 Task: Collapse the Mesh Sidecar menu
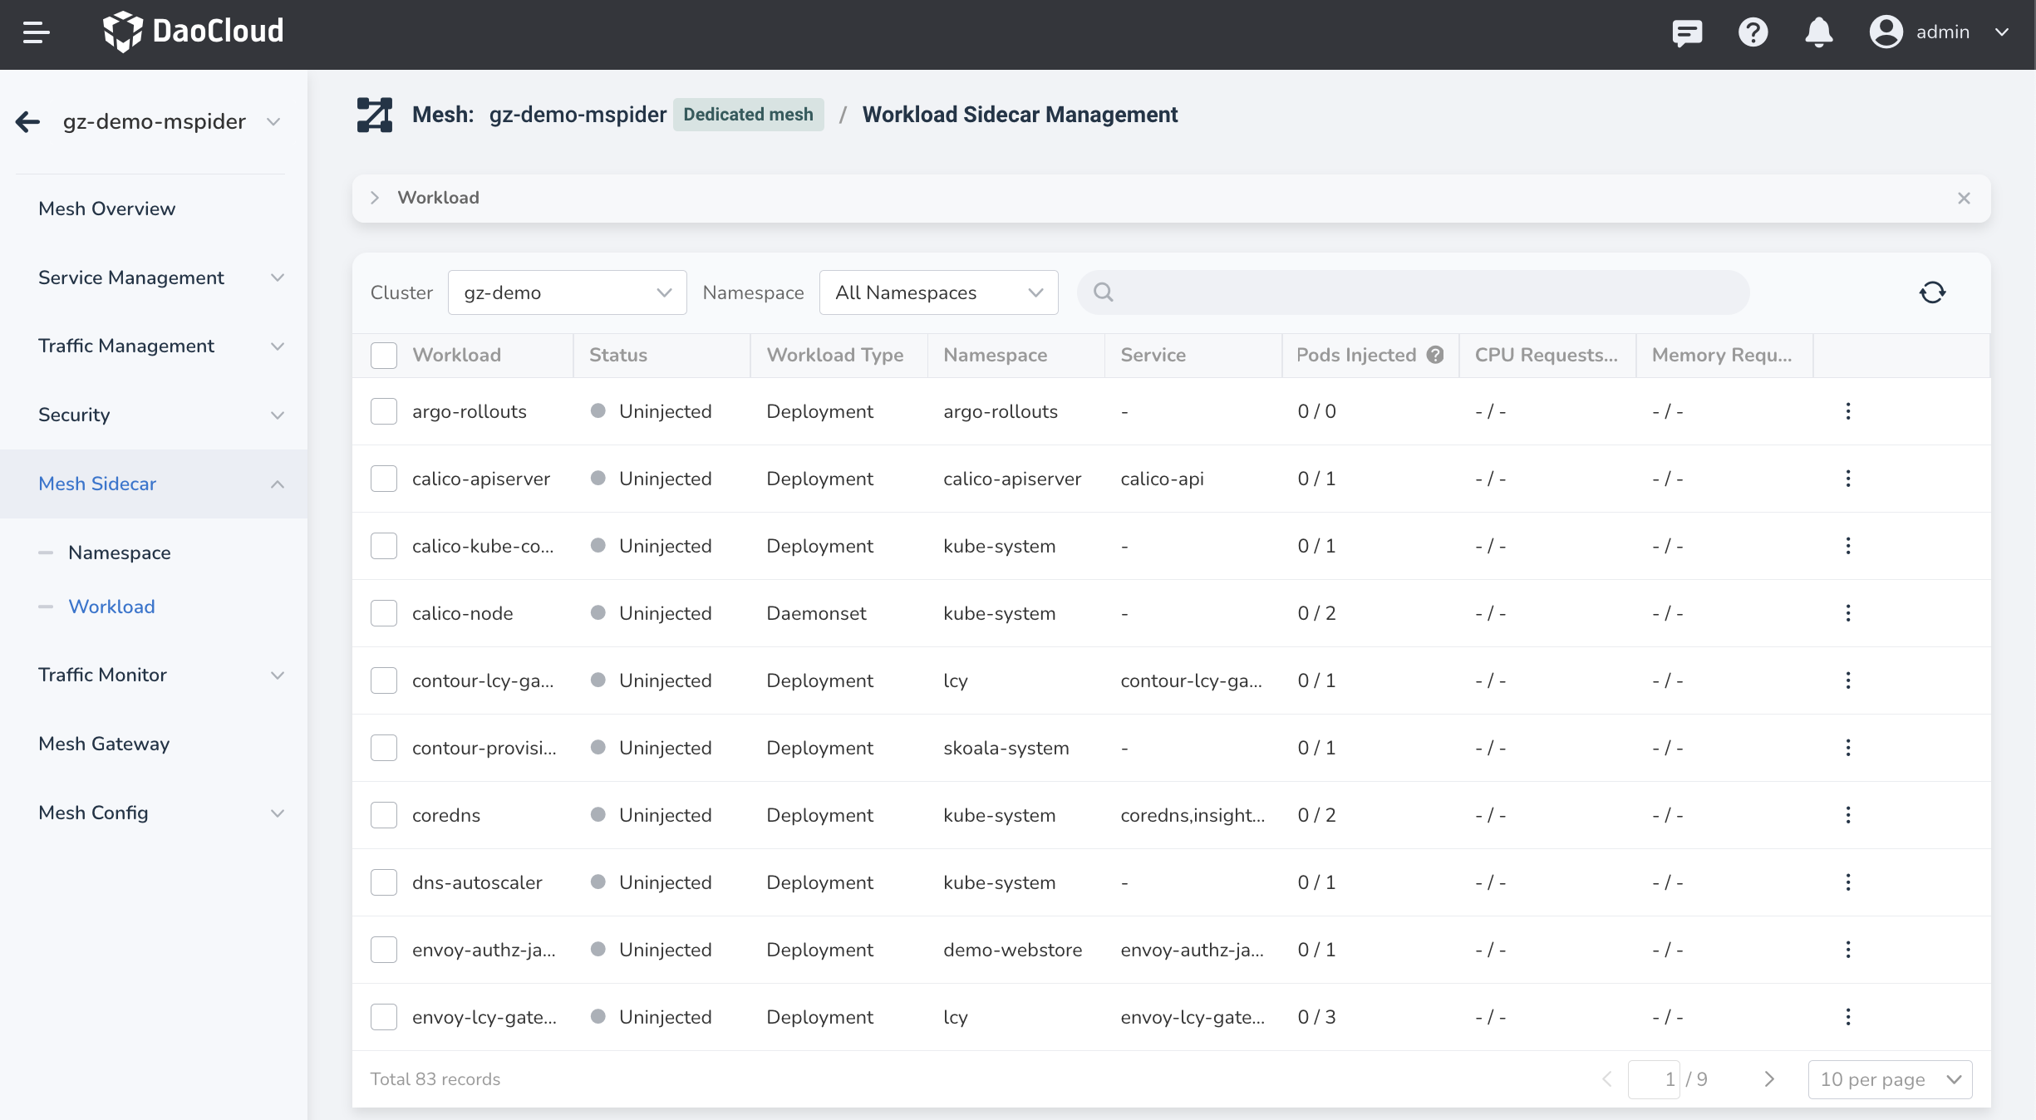pos(154,484)
